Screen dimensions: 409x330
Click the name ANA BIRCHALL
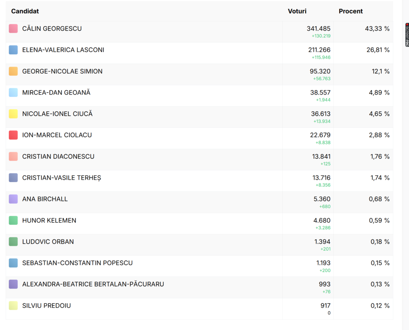pyautogui.click(x=45, y=199)
